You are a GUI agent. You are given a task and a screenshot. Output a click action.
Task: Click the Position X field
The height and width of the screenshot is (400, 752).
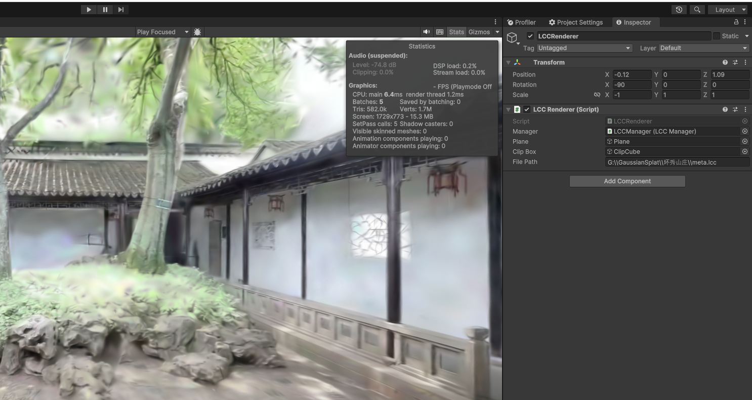pyautogui.click(x=632, y=74)
